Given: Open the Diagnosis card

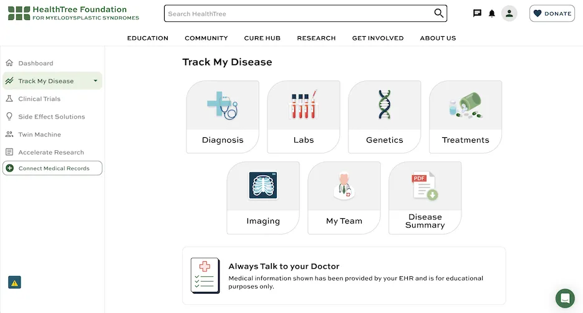Looking at the screenshot, I should point(223,117).
